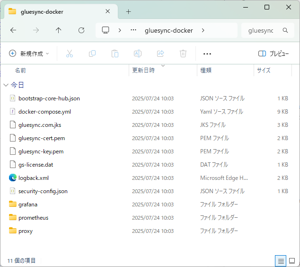The width and height of the screenshot is (300, 267).
Task: Select gluesync-cert.pem file
Action: pos(42,138)
